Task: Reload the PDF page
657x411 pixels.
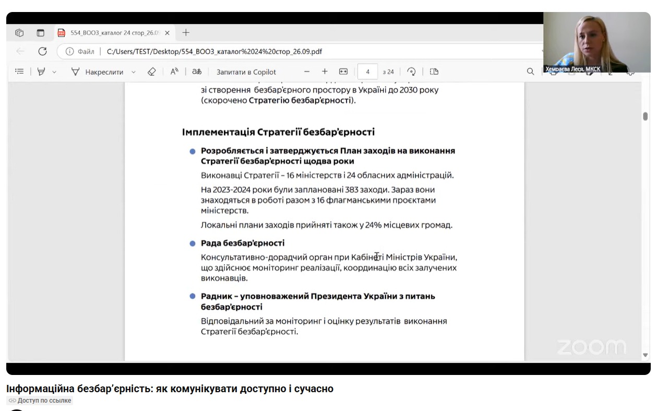Action: tap(43, 51)
